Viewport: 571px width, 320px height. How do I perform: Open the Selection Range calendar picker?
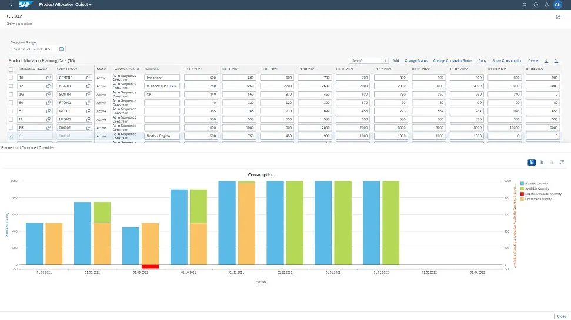[62, 49]
